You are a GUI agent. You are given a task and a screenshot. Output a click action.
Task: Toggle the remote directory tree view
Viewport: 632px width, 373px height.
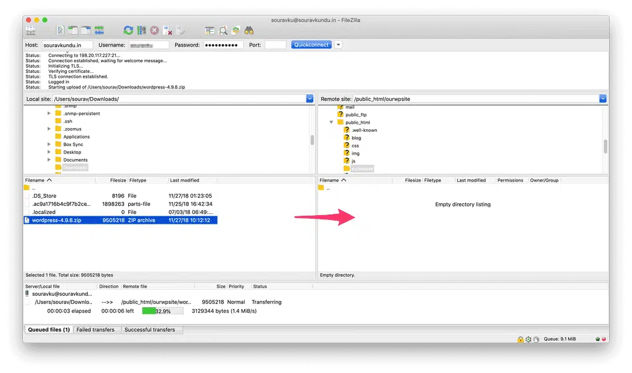pos(86,30)
